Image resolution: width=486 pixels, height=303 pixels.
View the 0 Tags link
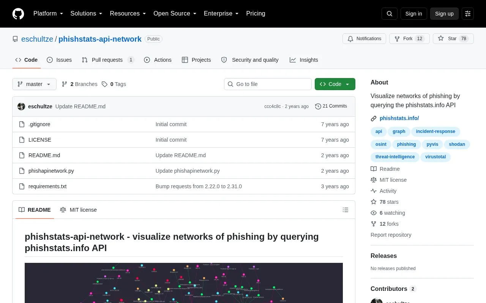(114, 84)
